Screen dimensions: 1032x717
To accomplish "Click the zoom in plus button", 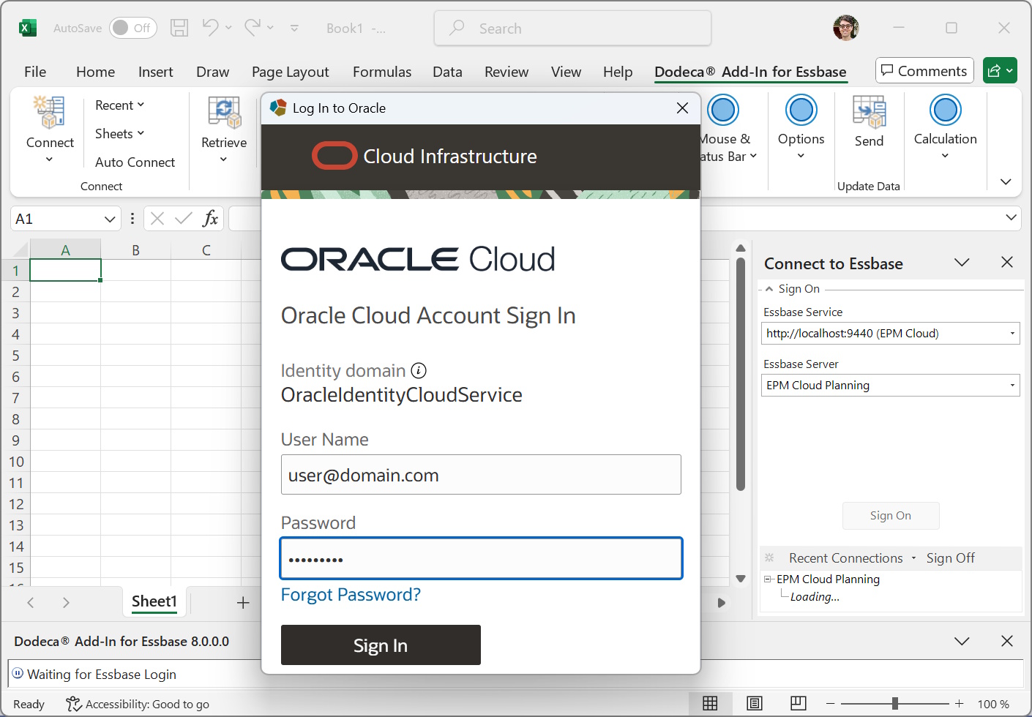I will tap(959, 704).
